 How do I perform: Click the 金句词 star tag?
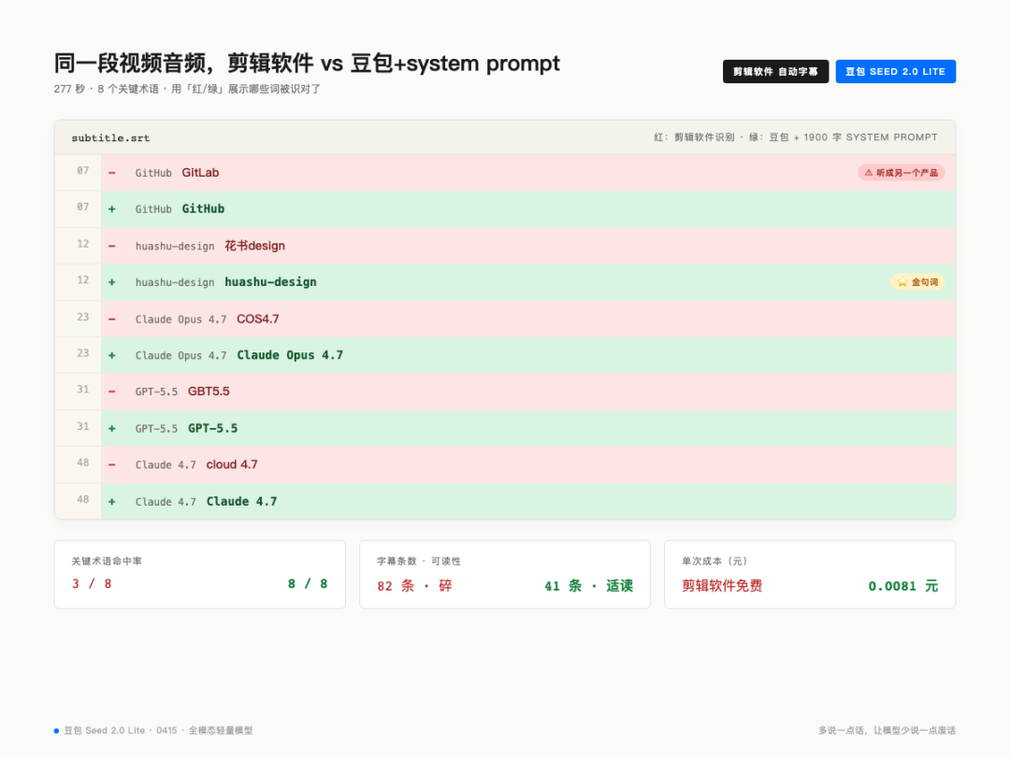(917, 282)
